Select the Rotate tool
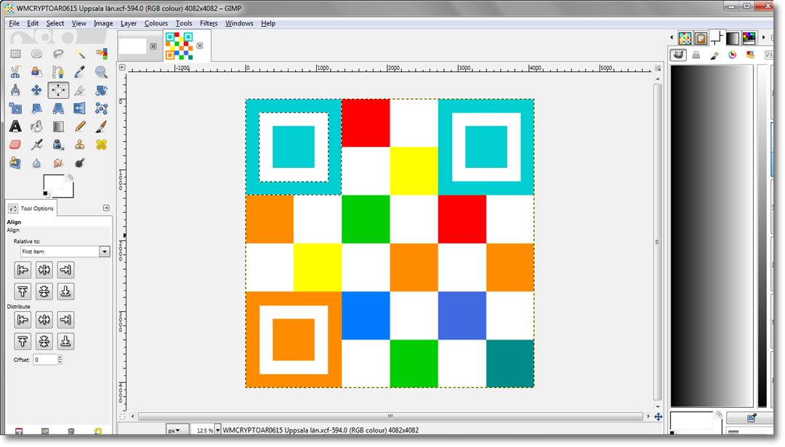The height and width of the screenshot is (447, 785). (x=101, y=90)
